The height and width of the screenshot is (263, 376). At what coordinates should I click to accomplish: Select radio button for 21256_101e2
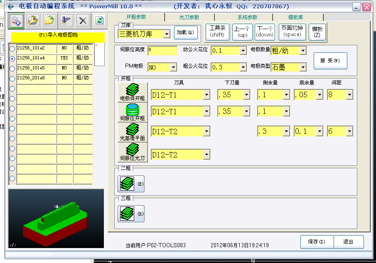(x=12, y=49)
